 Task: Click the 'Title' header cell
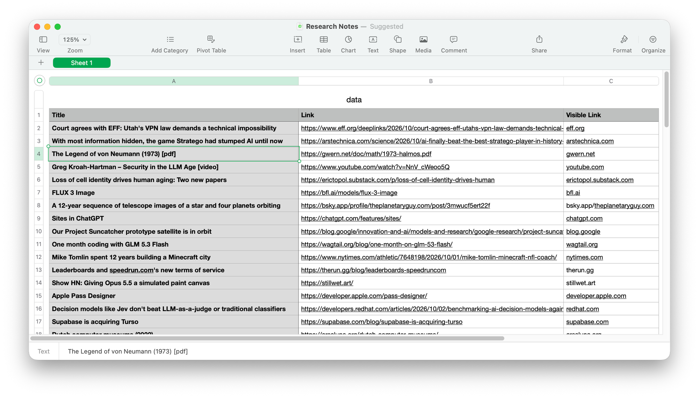tap(174, 115)
